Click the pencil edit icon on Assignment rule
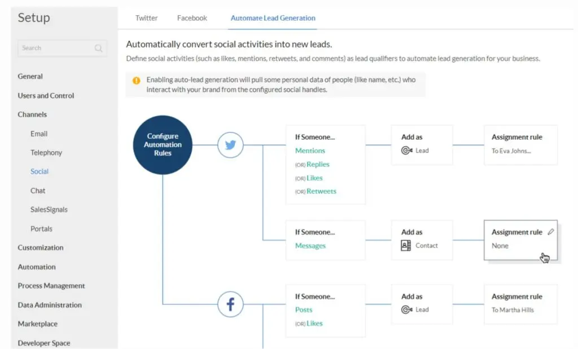 (551, 232)
